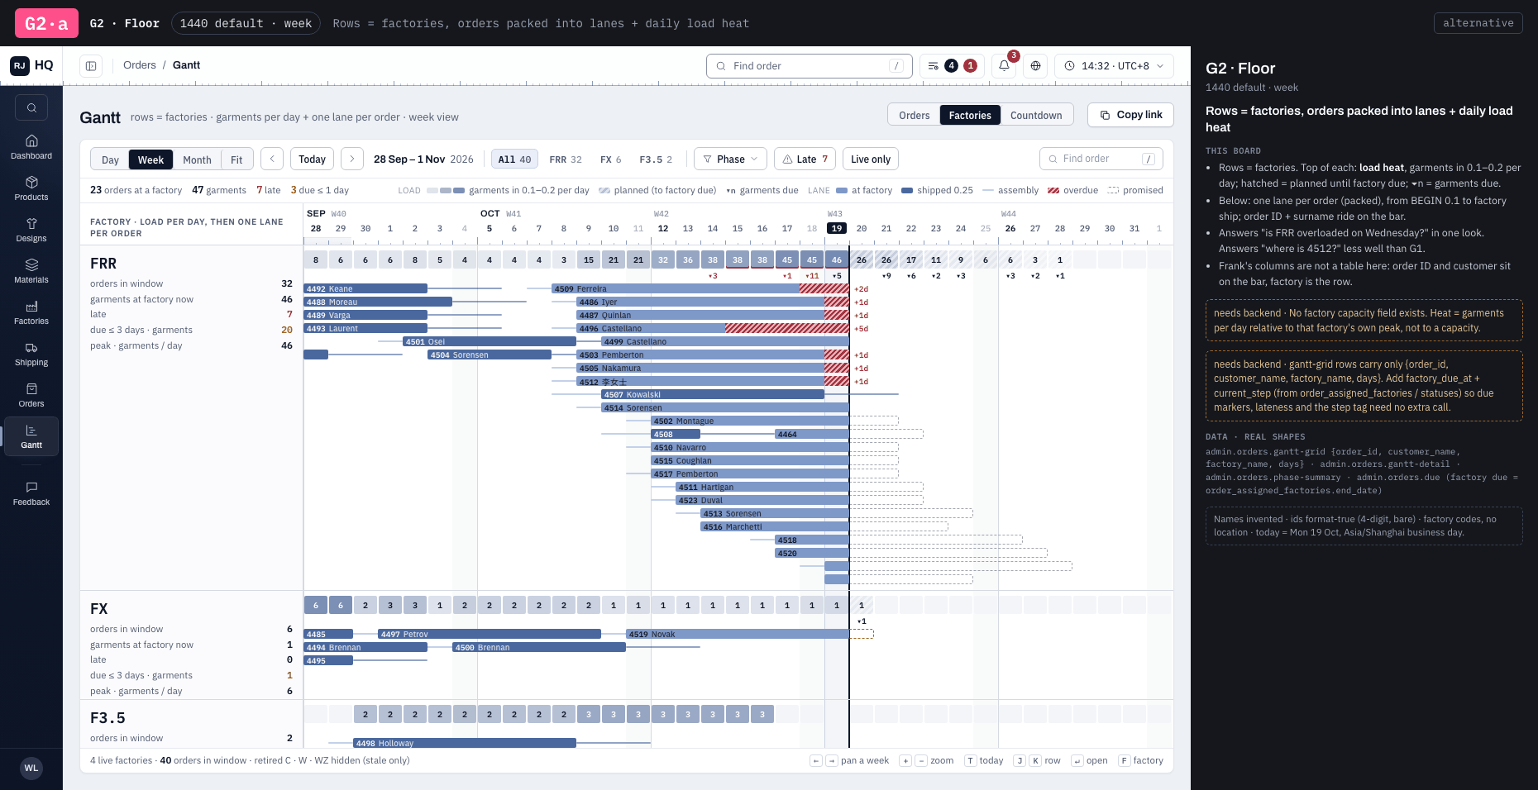The width and height of the screenshot is (1538, 790).
Task: Open Feedback in sidebar
Action: pos(31,493)
